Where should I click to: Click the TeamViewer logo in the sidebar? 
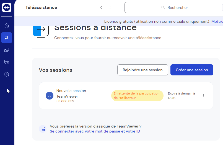pos(7,7)
